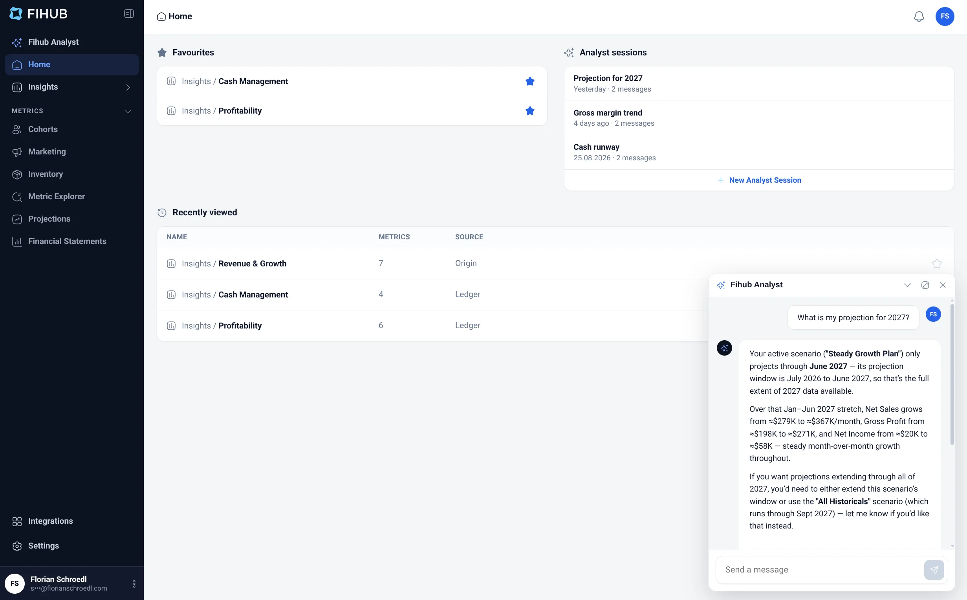967x600 pixels.
Task: Favourite Revenue & Growth with outline star
Action: [936, 264]
